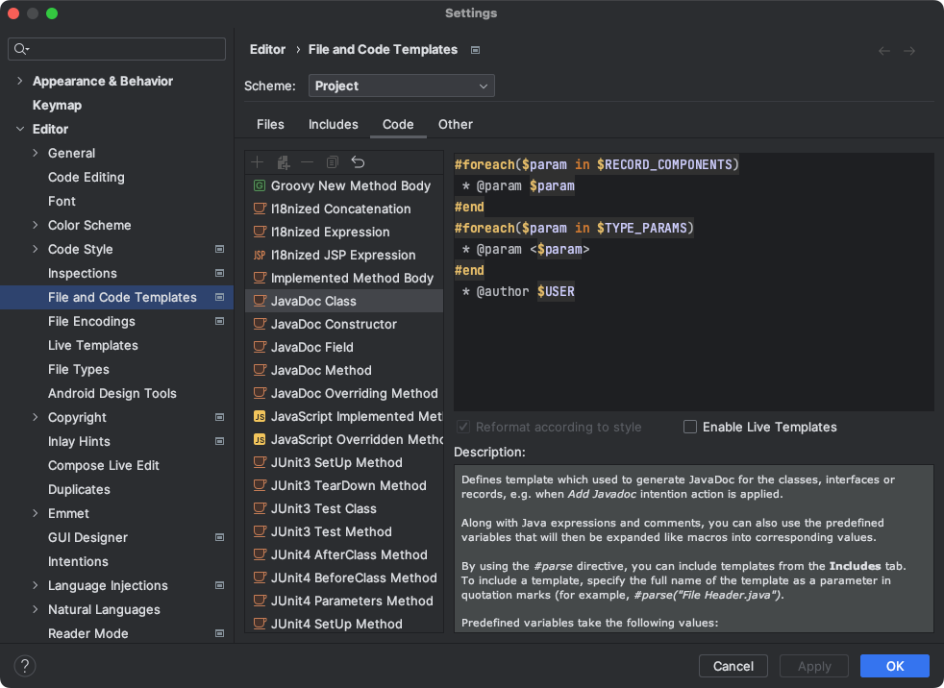The image size is (944, 688).
Task: Expand the Code Style settings node
Action: 36,249
